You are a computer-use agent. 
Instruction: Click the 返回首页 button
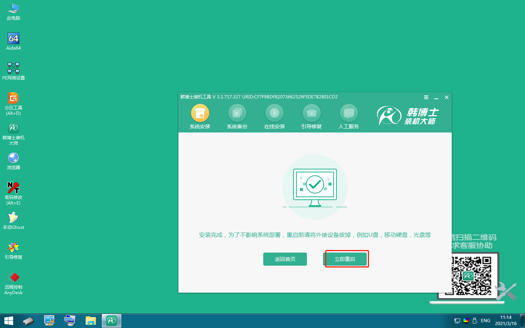(x=285, y=259)
